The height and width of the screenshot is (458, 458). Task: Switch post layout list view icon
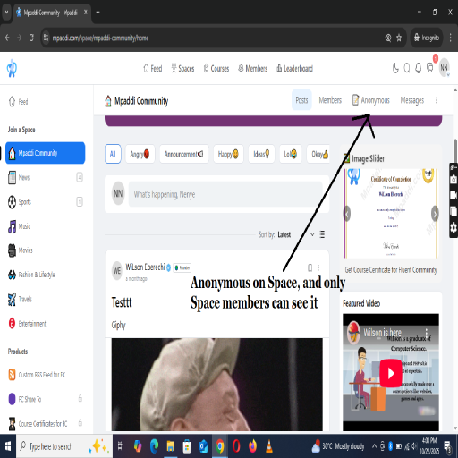coord(322,234)
